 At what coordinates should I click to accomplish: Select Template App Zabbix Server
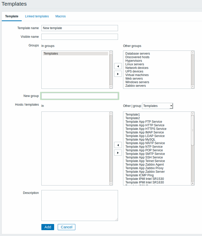click(145, 172)
